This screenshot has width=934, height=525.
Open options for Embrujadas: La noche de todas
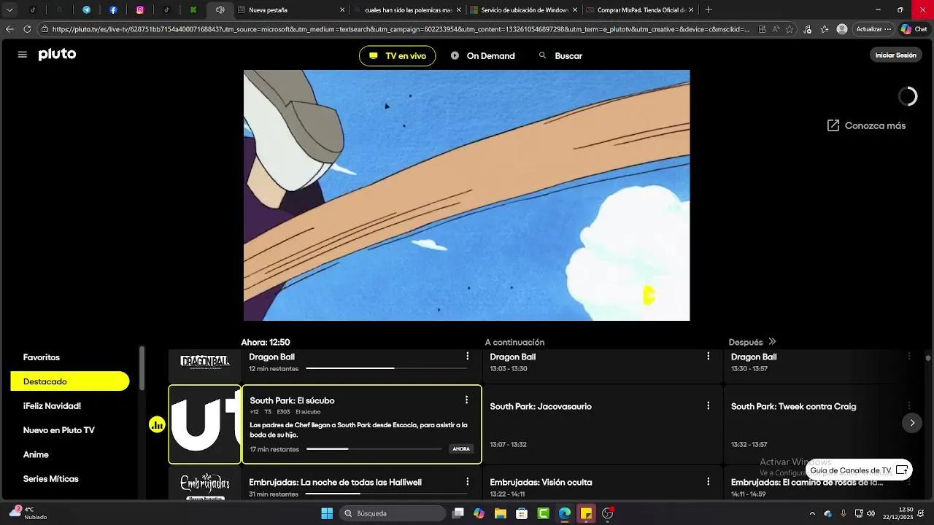[468, 482]
